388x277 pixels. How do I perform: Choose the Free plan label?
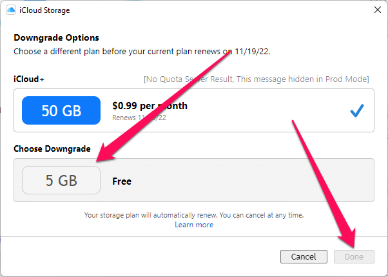(122, 181)
